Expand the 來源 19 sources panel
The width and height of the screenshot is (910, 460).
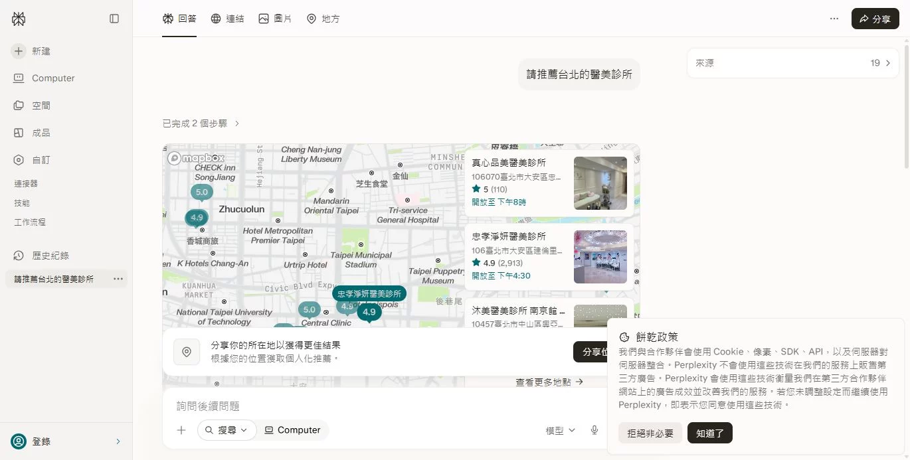click(793, 63)
